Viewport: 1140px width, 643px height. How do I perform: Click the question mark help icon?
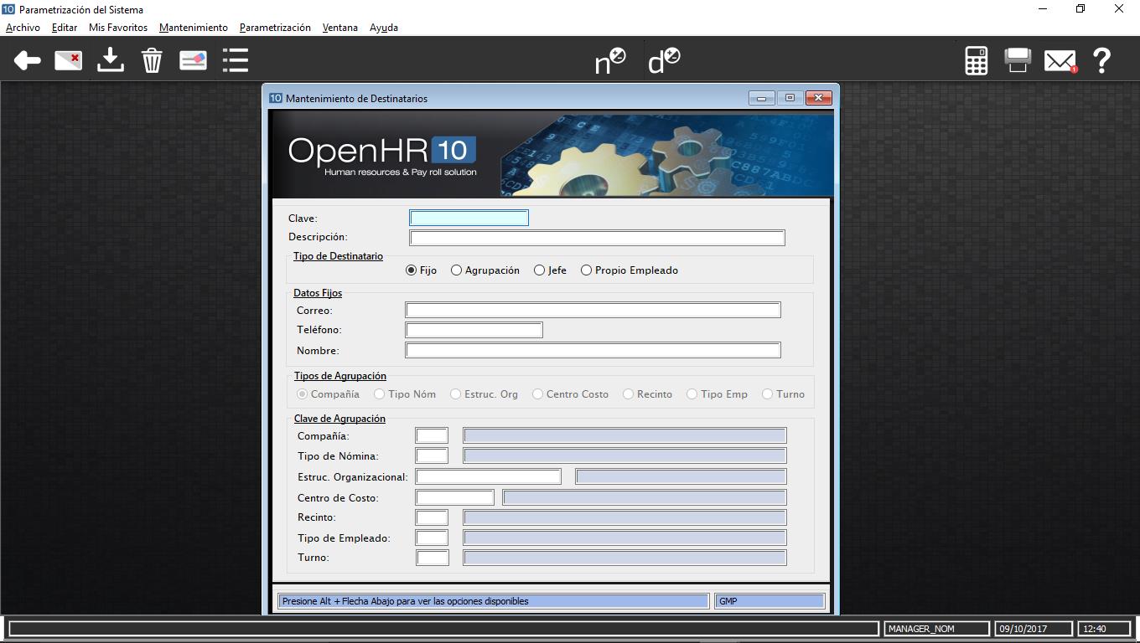(1101, 60)
